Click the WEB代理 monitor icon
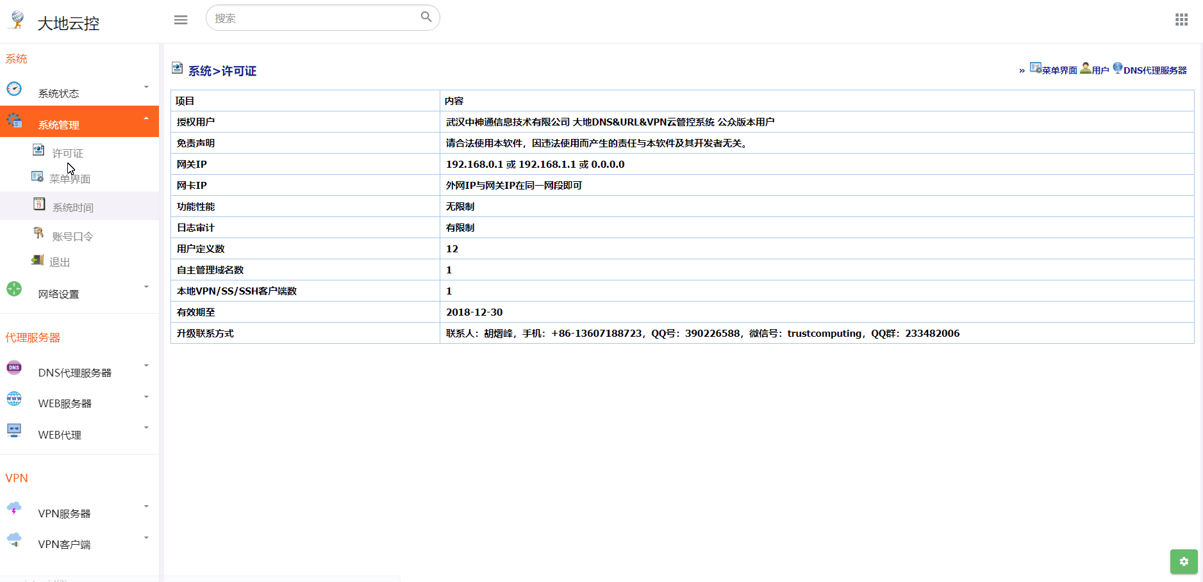This screenshot has height=582, width=1203. click(14, 430)
